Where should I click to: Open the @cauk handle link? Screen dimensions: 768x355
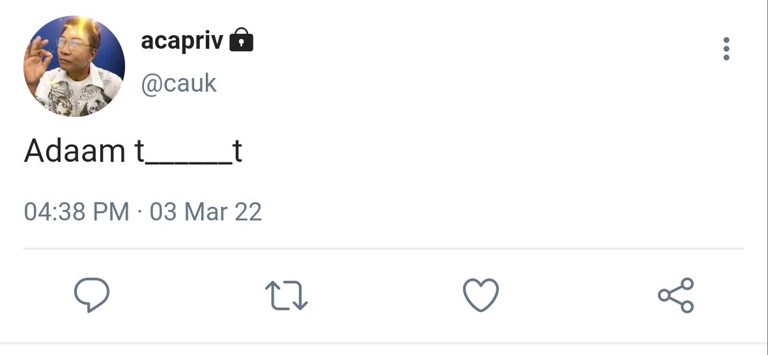tap(178, 83)
